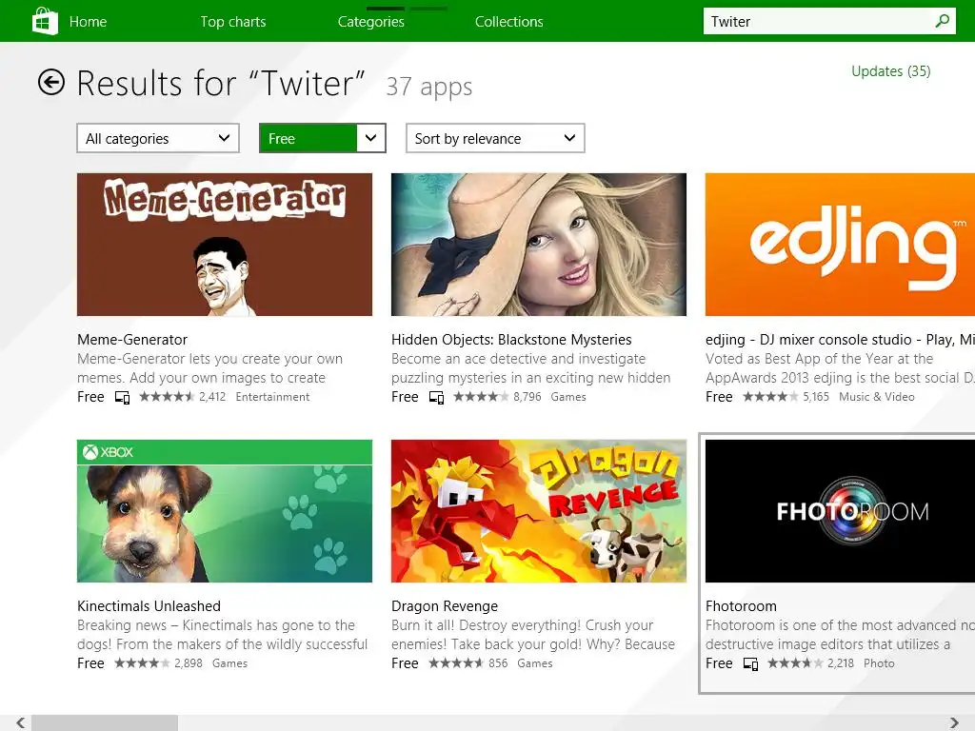This screenshot has height=731, width=975.
Task: Open the Fhotoroom app title
Action: point(741,606)
